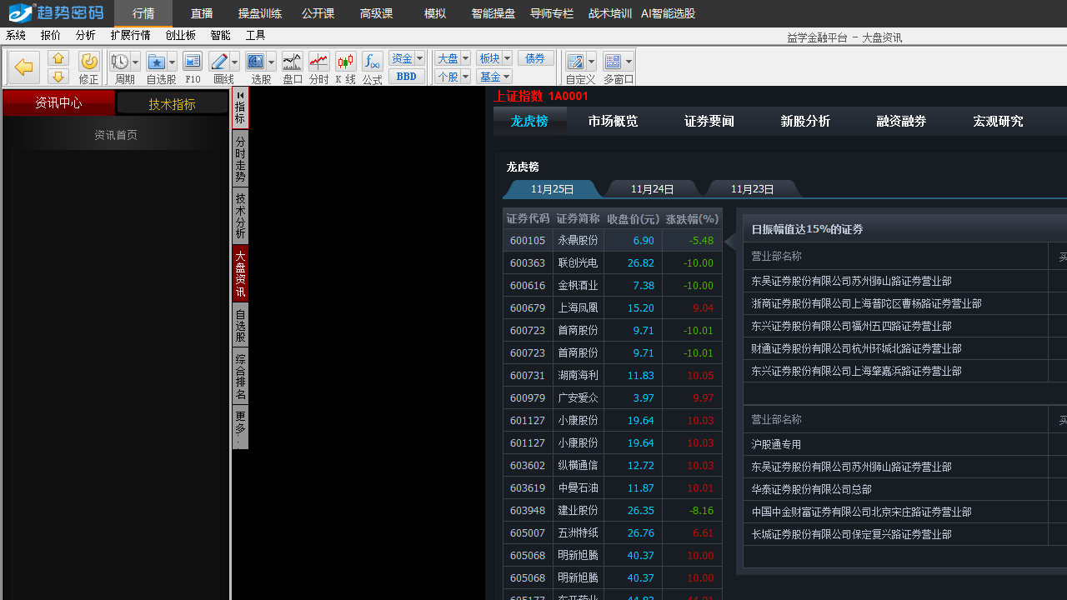Screen dimensions: 1067x600
Task: Click the BBD button
Action: pos(406,76)
